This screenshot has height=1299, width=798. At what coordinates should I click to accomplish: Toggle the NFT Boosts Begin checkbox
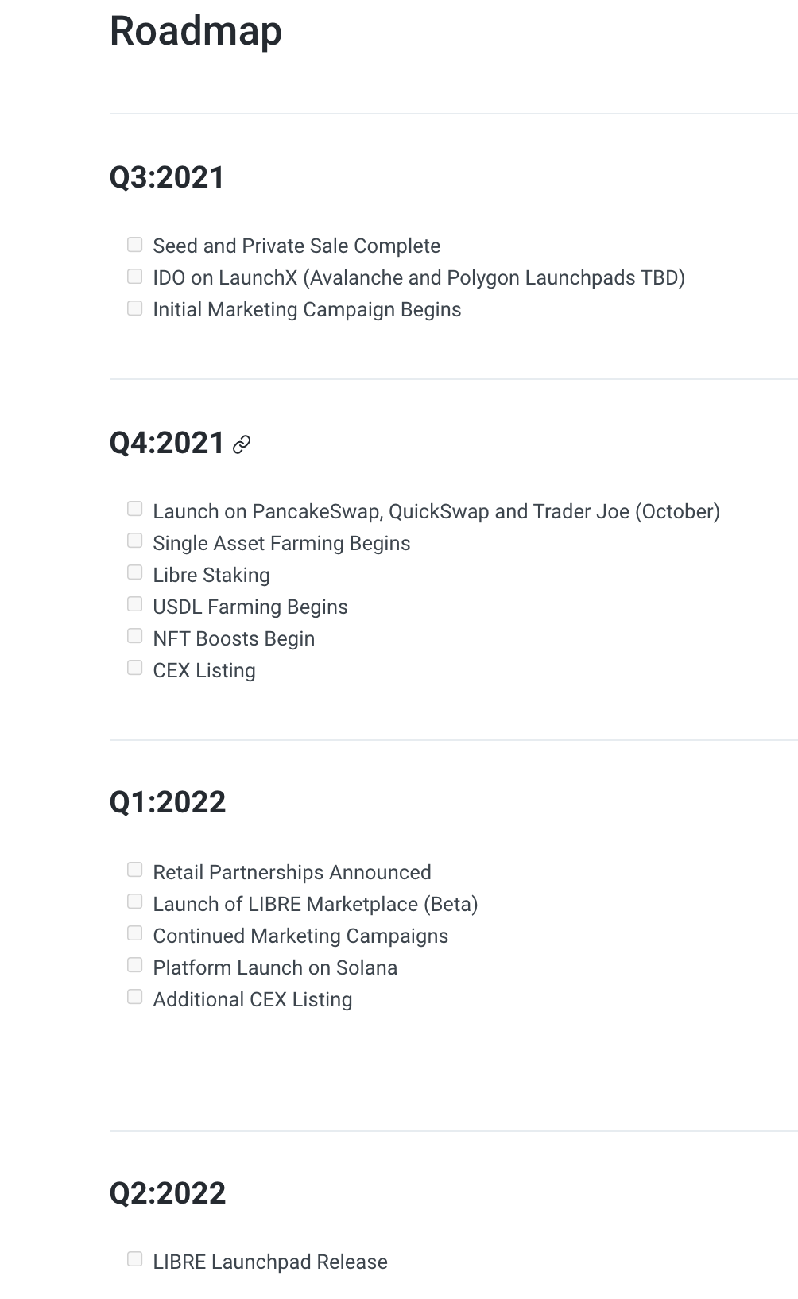point(135,637)
